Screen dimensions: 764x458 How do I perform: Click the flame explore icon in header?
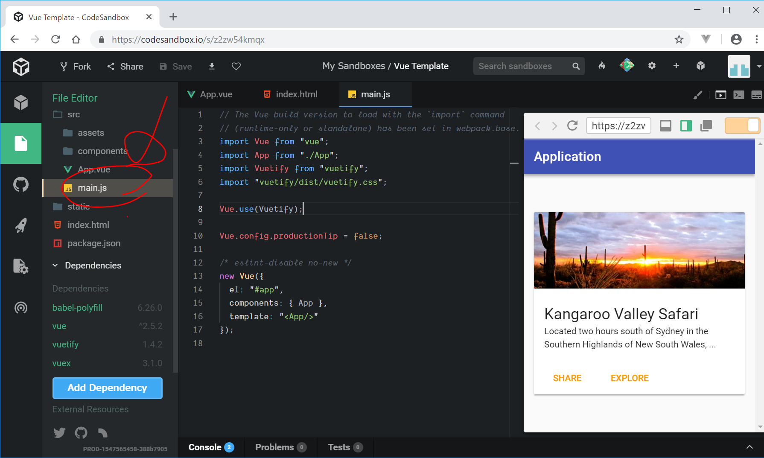pyautogui.click(x=602, y=66)
